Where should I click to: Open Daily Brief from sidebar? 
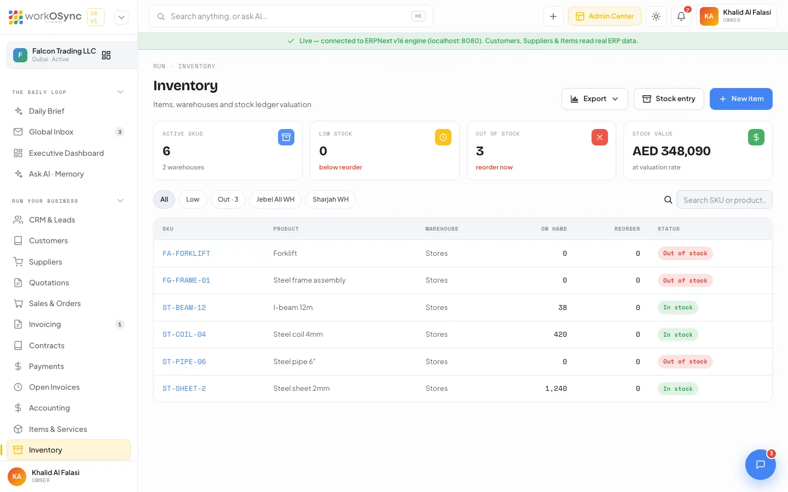click(x=68, y=111)
